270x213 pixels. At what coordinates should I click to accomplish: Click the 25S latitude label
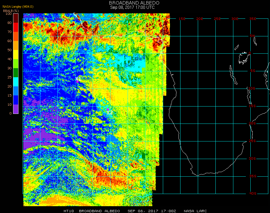point(252,141)
